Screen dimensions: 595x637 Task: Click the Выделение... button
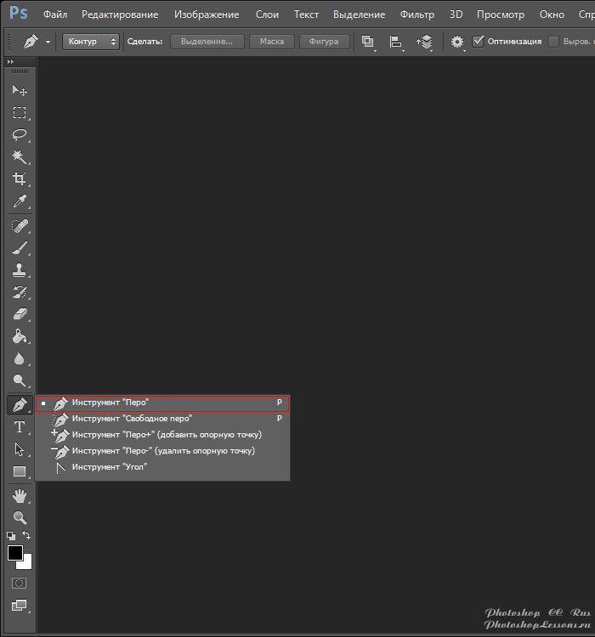[x=207, y=41]
